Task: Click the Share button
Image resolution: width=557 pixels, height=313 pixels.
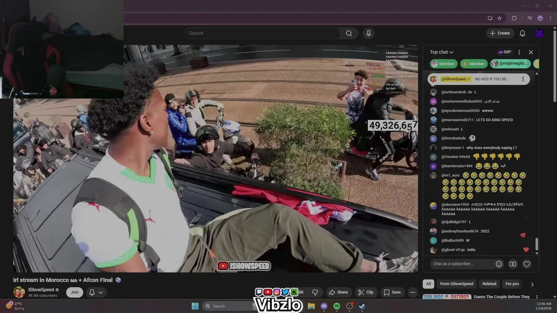Action: click(338, 292)
